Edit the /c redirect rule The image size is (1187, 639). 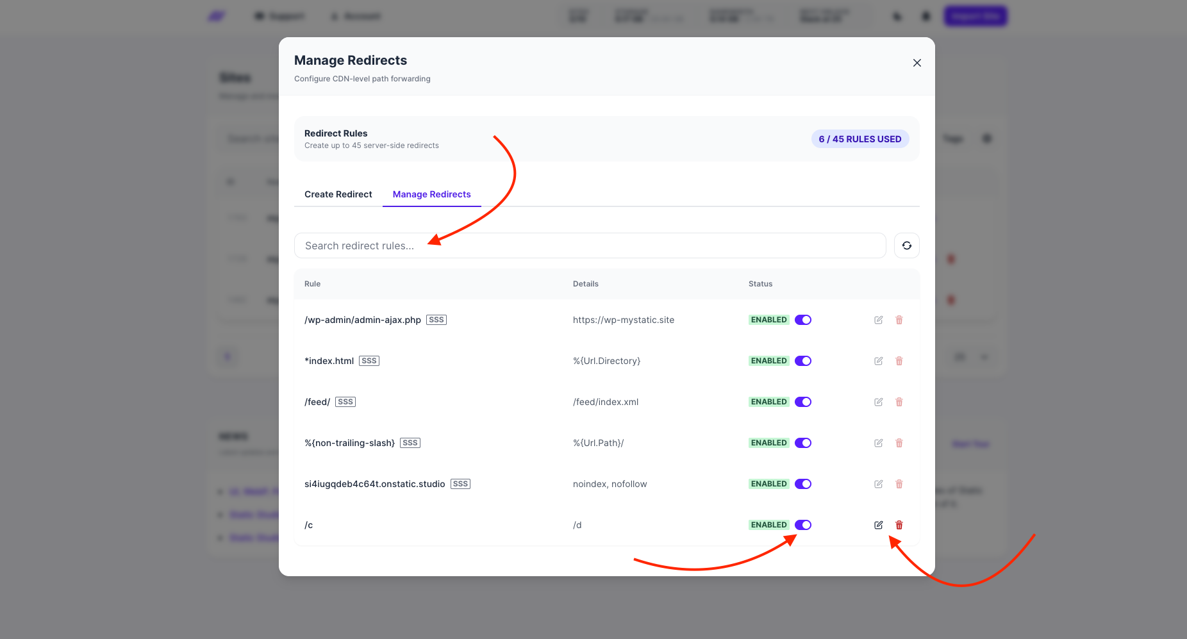tap(878, 525)
